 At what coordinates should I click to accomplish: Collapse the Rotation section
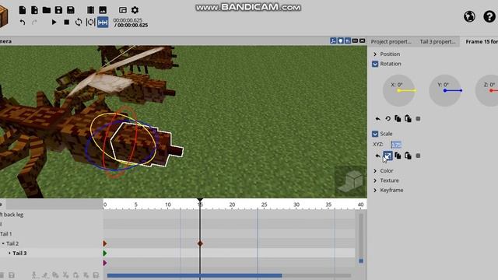[375, 64]
